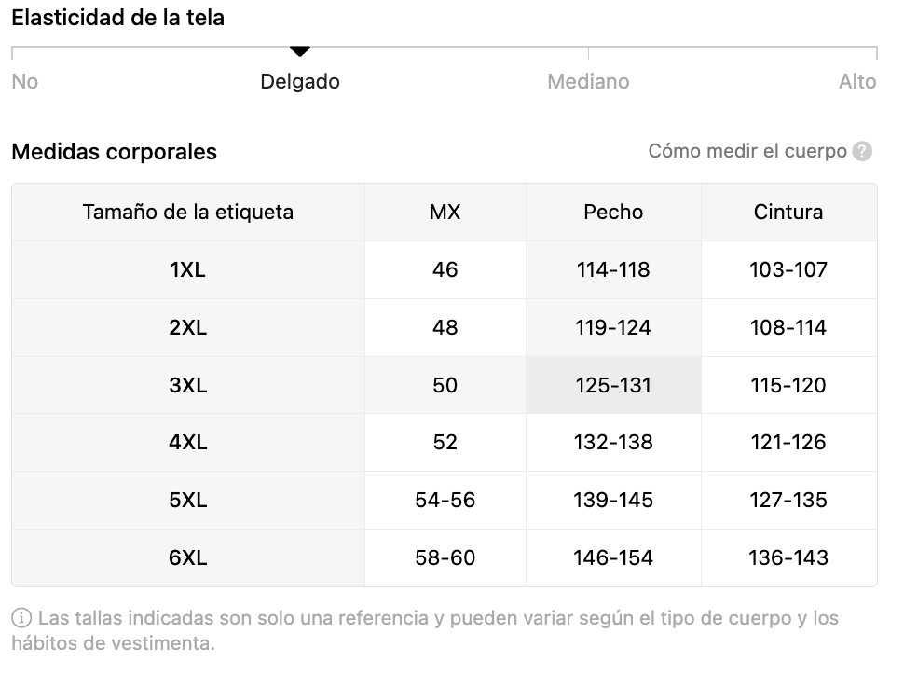Click the 'Elasticidad de la tela' heading
Screen dimensions: 904x688
pyautogui.click(x=117, y=18)
